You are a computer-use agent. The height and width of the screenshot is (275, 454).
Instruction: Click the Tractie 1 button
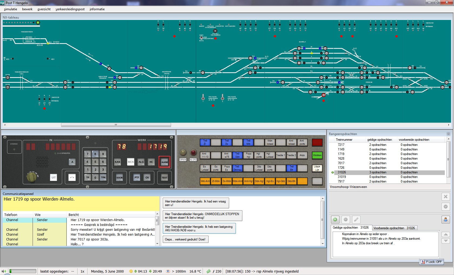[x=281, y=155]
